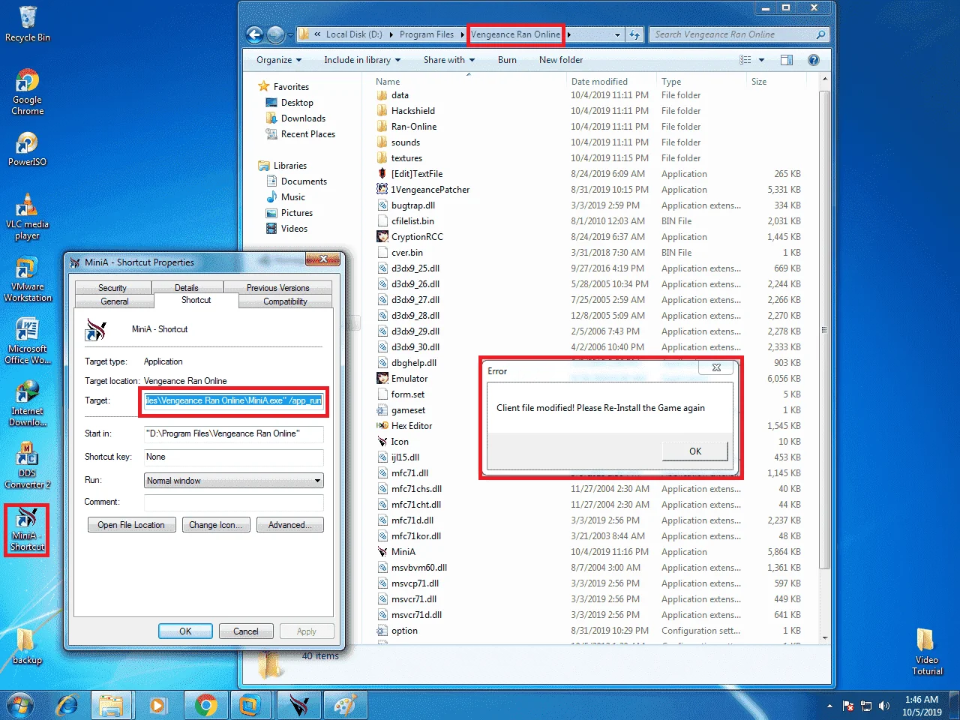
Task: Expand path arrow after Vengeance Ran Online
Action: (x=569, y=34)
